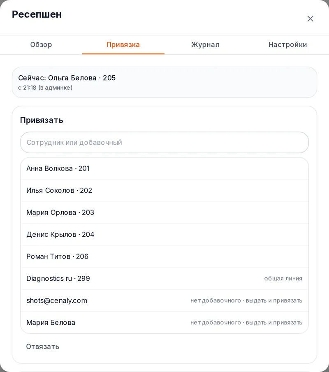Screen dimensions: 329x372
Task: Select Diagnostics ru · 299 shared line
Action: point(164,279)
